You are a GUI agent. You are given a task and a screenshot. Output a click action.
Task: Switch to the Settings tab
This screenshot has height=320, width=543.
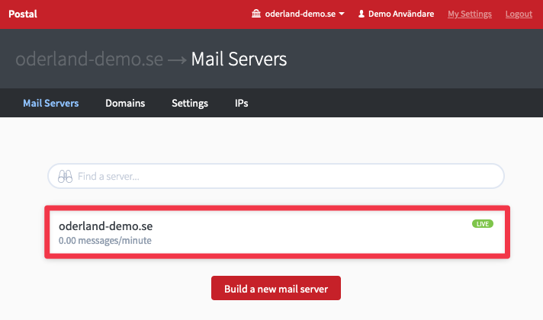pyautogui.click(x=190, y=103)
